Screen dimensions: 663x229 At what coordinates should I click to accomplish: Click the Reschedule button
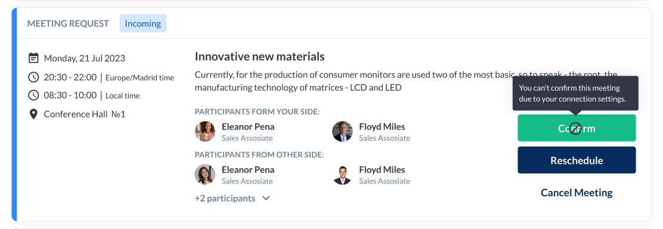[x=577, y=160]
